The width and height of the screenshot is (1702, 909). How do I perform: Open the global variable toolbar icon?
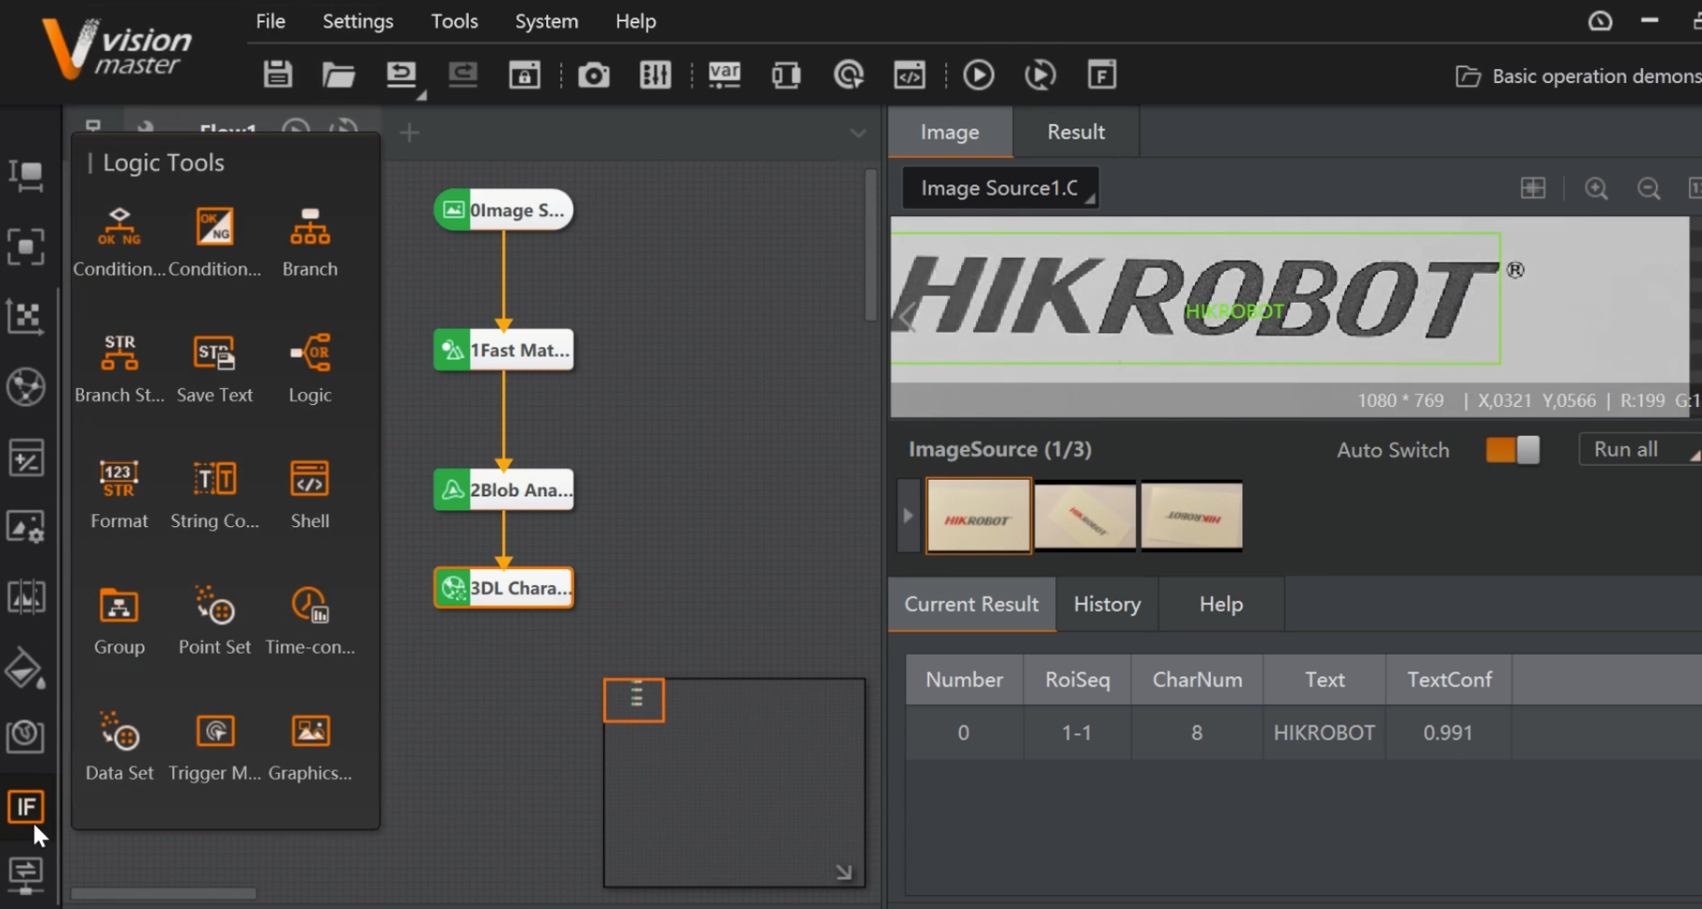coord(724,75)
